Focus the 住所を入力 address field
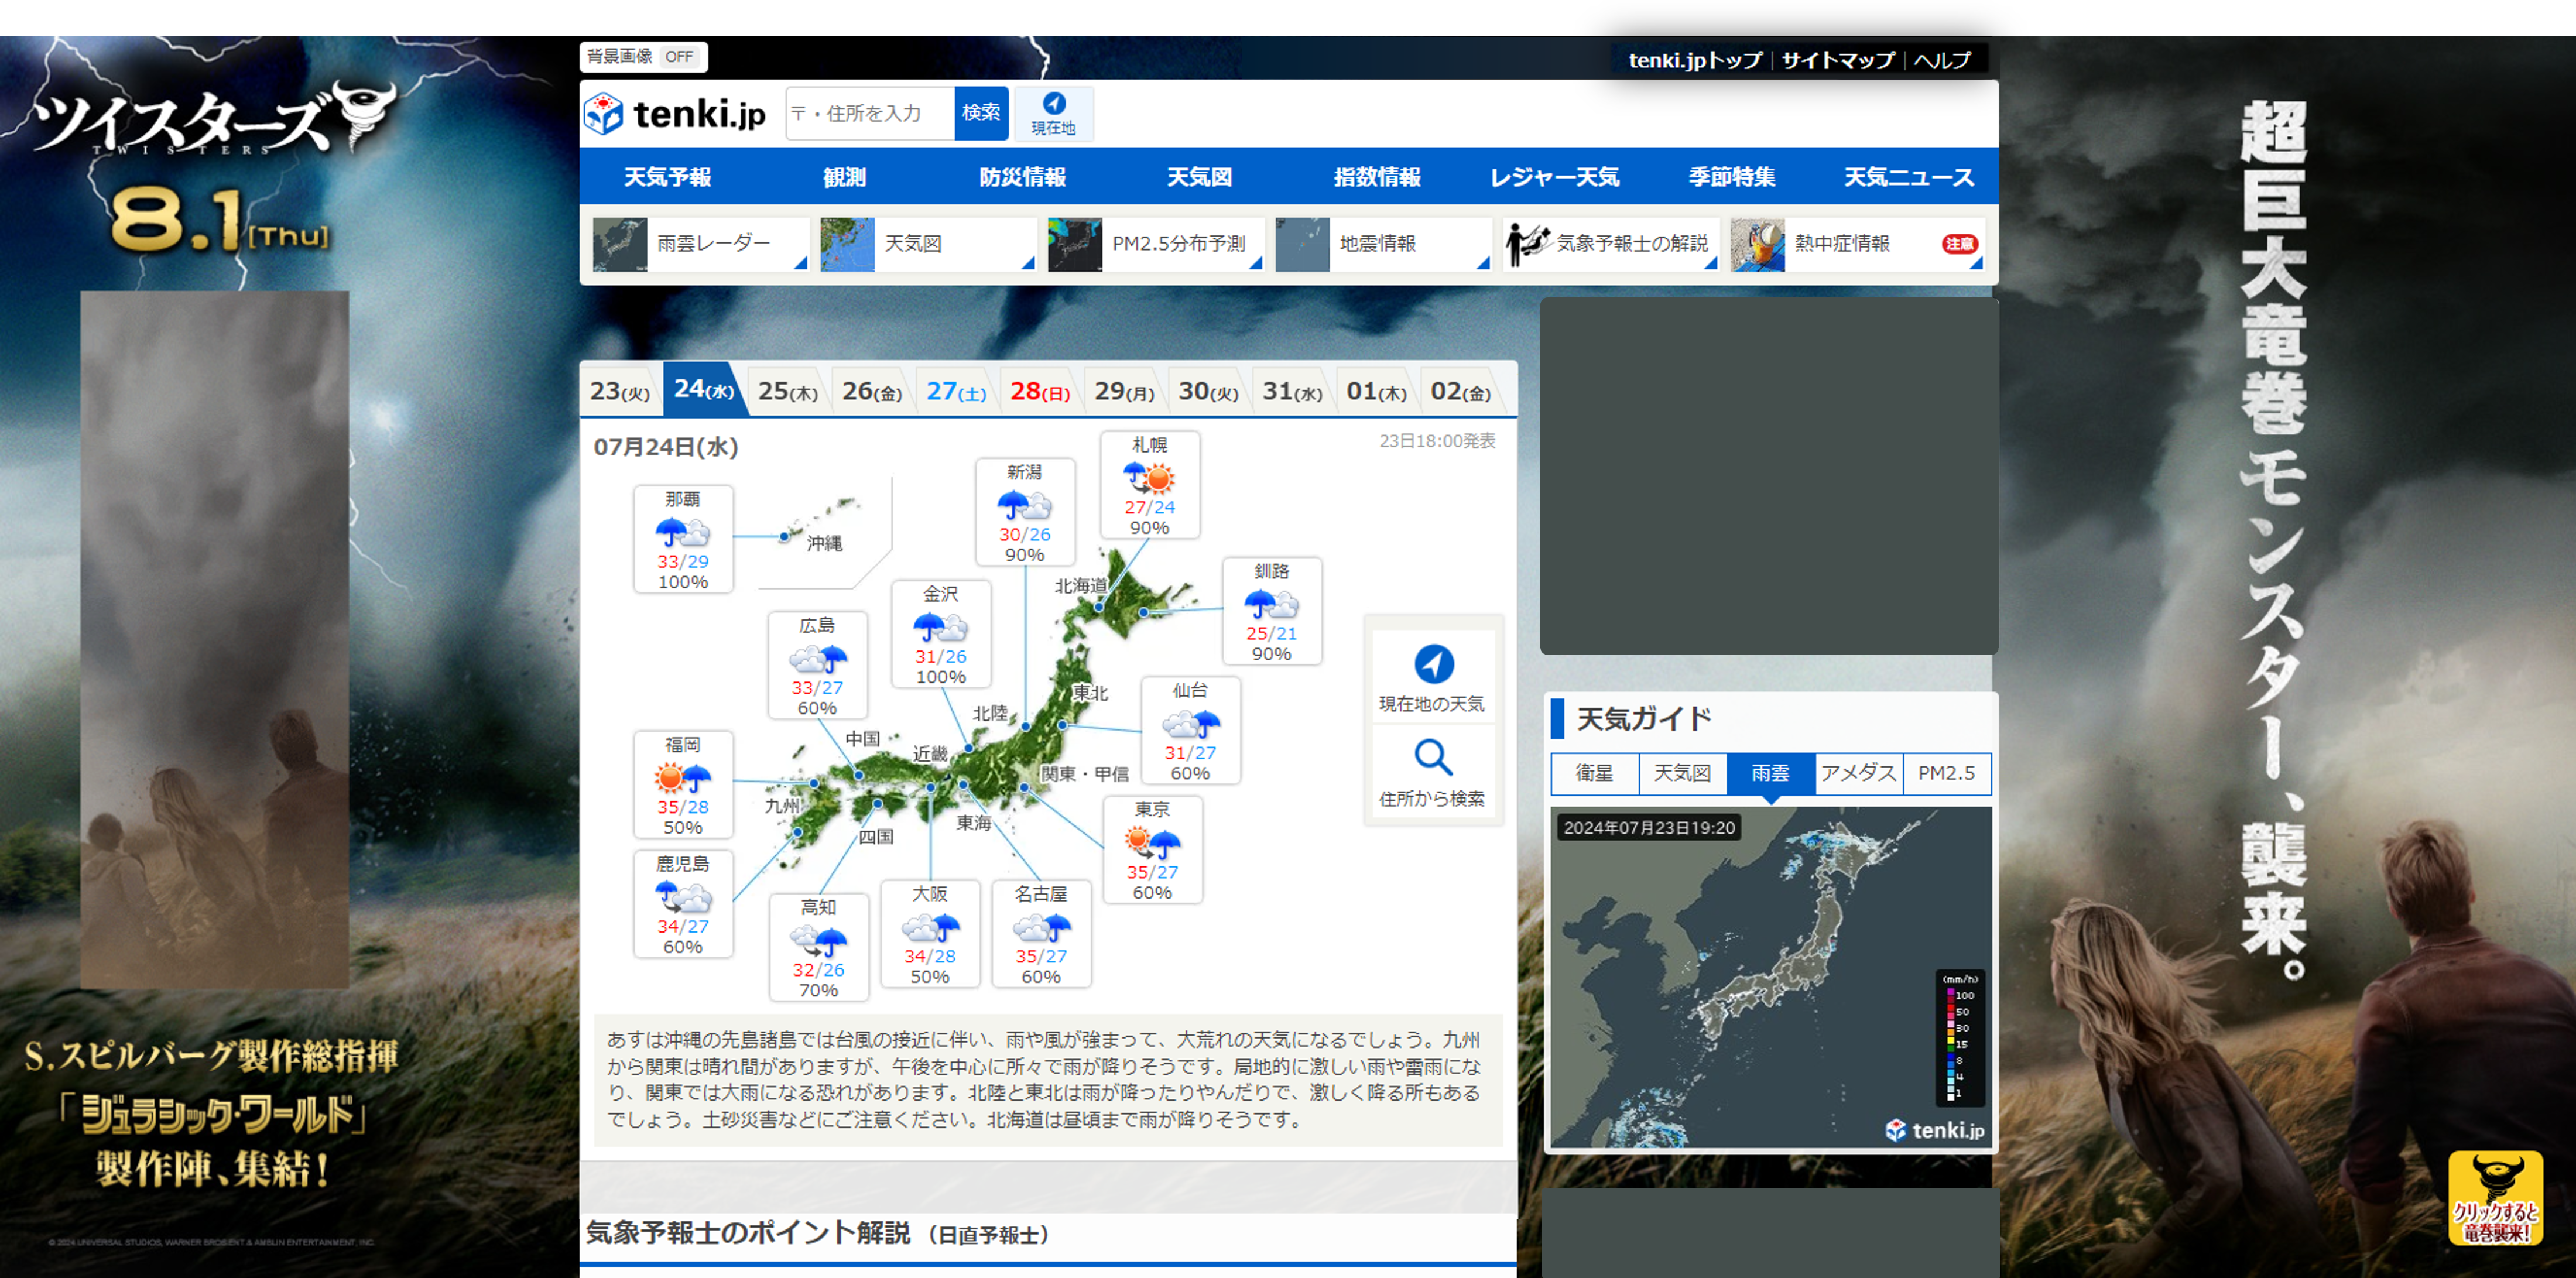2576x1278 pixels. [870, 113]
